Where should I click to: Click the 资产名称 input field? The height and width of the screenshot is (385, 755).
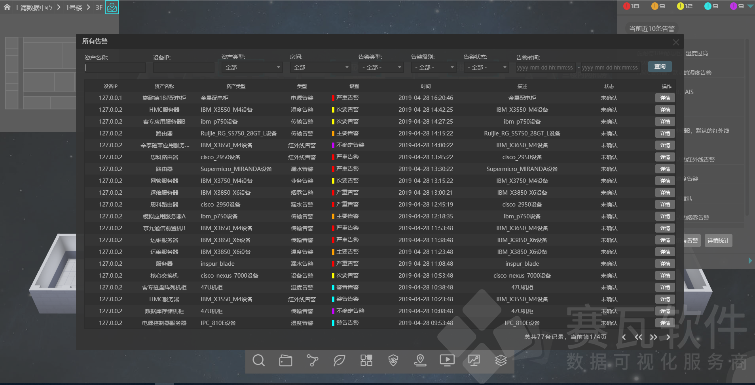115,67
